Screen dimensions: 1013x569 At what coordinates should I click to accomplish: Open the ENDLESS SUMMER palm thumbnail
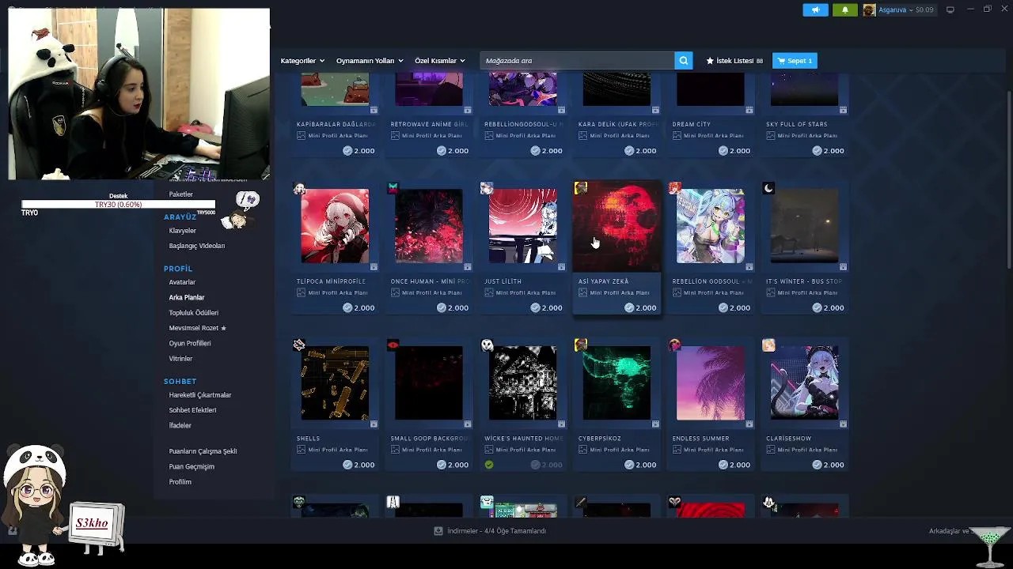tap(711, 383)
